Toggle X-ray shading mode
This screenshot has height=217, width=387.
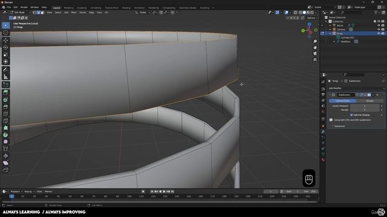(x=295, y=12)
